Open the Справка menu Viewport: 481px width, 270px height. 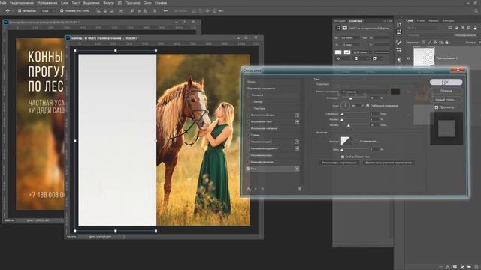click(161, 3)
